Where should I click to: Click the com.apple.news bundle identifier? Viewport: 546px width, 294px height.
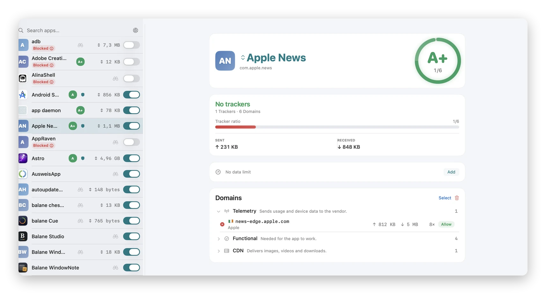tap(256, 68)
